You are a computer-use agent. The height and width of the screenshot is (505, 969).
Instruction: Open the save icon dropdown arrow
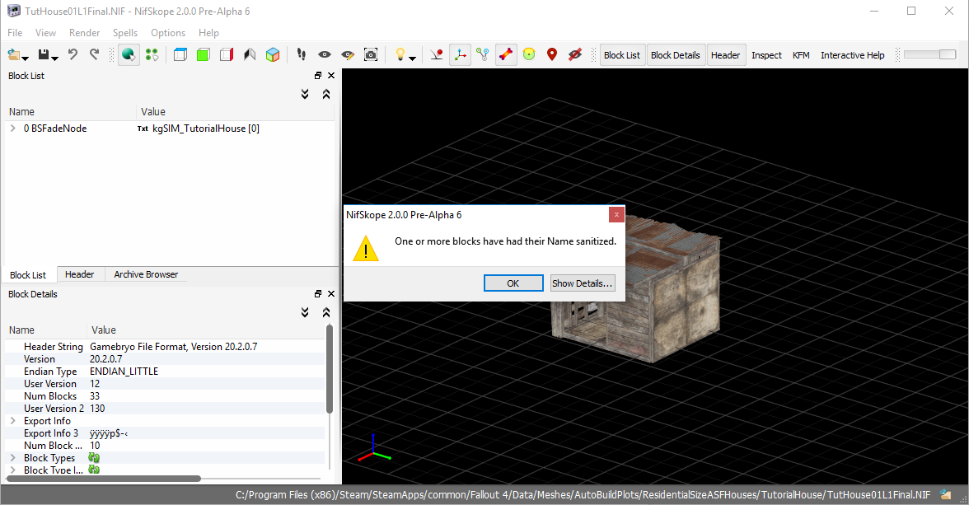point(55,58)
